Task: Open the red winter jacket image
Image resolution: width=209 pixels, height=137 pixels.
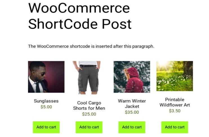Action: click(132, 77)
